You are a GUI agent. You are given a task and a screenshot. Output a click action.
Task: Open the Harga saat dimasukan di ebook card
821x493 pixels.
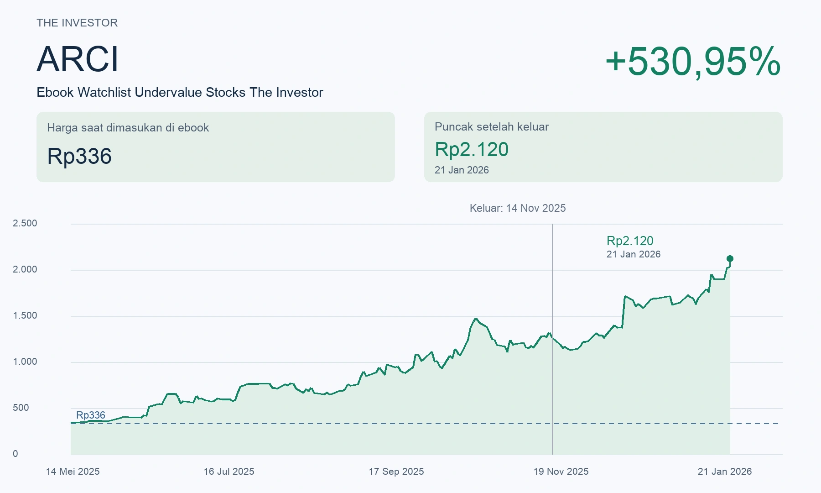(x=216, y=147)
